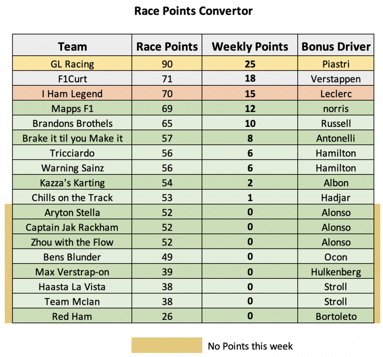The image size is (383, 357).
Task: Click Brandons Brothels team cell
Action: 72,123
